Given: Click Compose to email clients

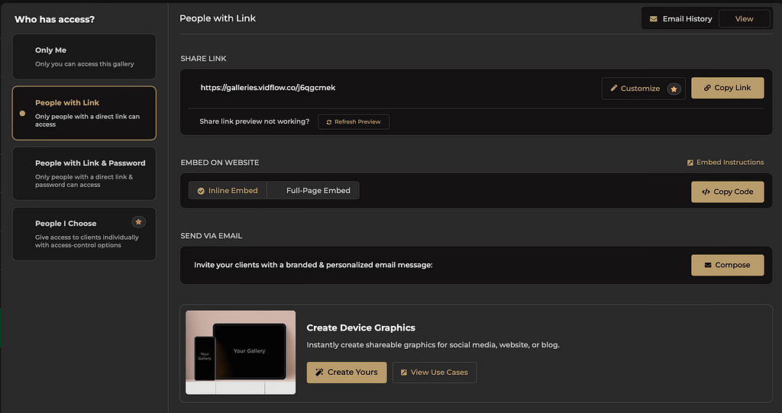Looking at the screenshot, I should click(728, 265).
